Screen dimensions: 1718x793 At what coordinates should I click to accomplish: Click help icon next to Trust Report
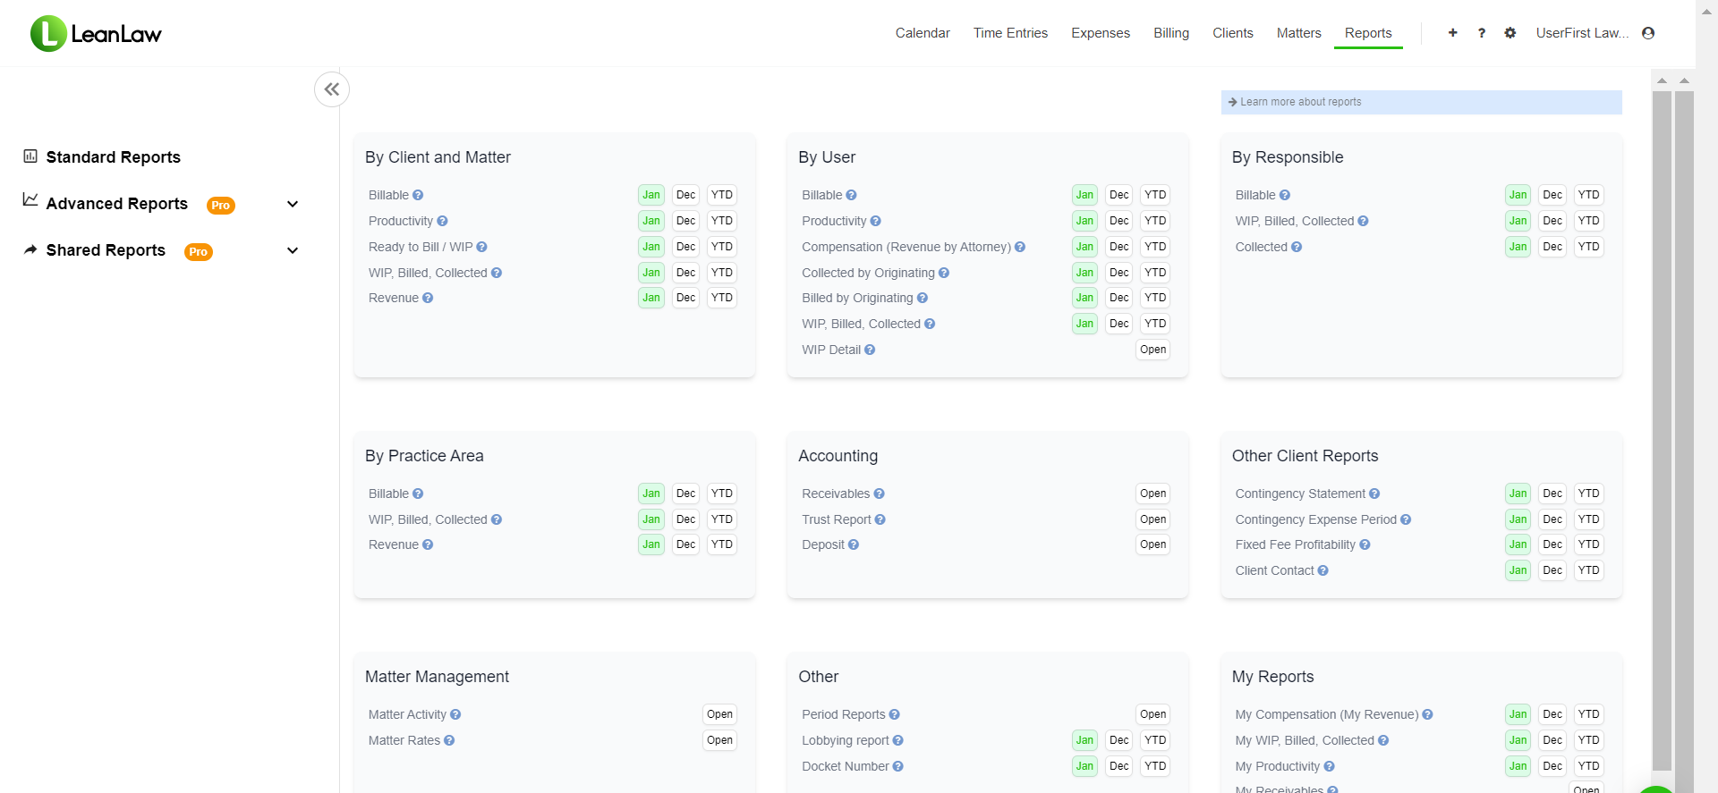pyautogui.click(x=880, y=519)
